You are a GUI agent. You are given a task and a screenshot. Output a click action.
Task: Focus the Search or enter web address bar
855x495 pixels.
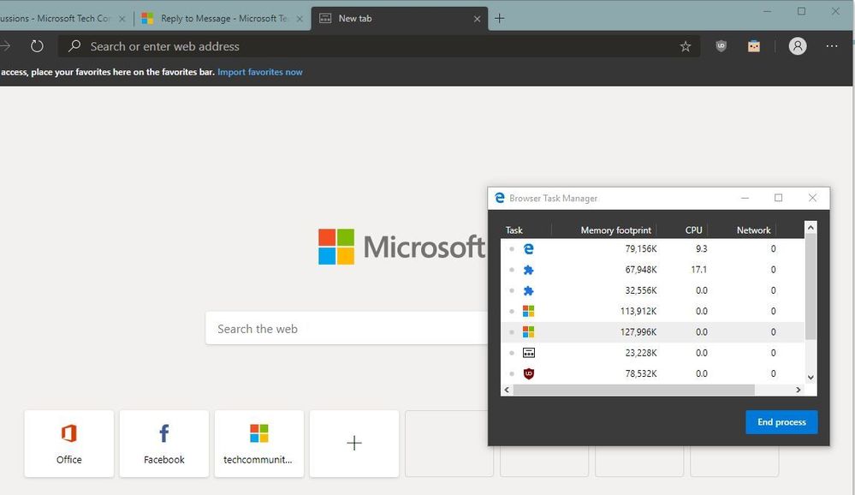379,46
